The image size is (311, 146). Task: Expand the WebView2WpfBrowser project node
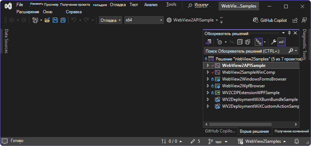tap(208, 86)
